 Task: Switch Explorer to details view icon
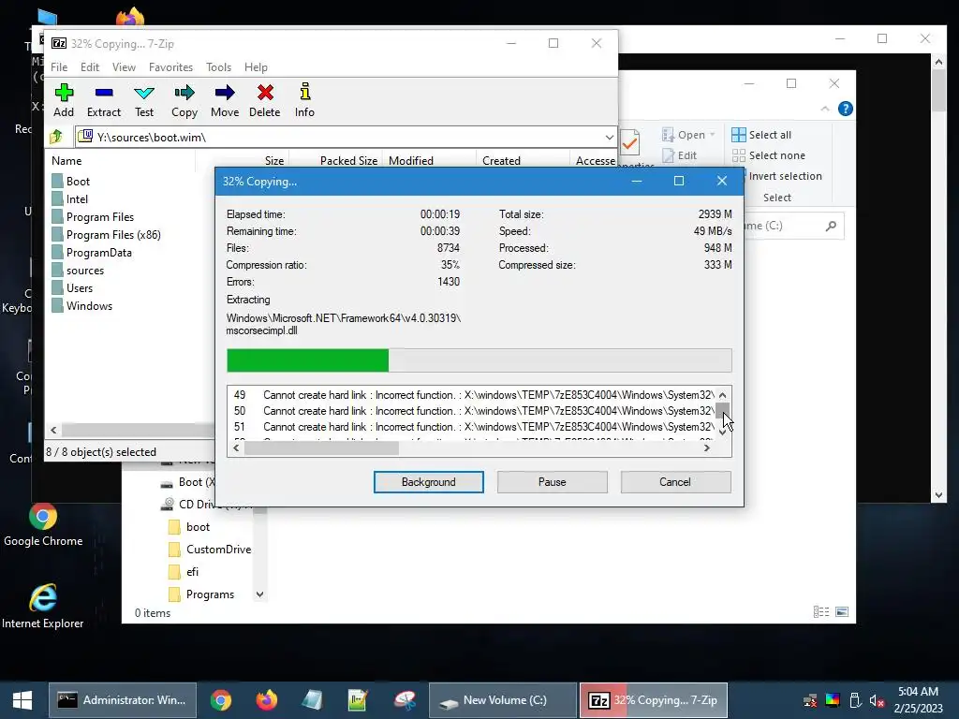[x=821, y=612]
